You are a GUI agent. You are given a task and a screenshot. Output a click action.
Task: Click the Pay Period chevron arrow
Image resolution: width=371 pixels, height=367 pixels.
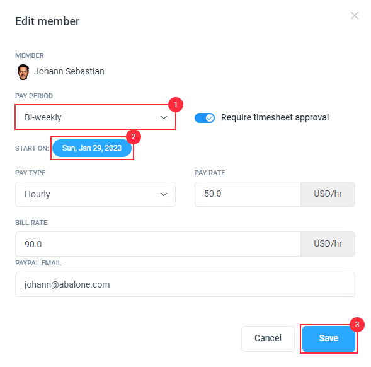[x=164, y=117]
